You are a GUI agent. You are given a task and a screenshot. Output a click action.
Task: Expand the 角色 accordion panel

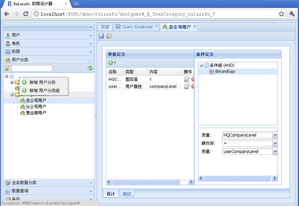pyautogui.click(x=90, y=43)
